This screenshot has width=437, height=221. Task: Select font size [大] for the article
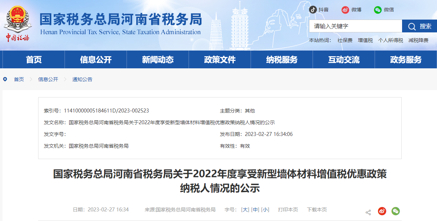point(245,210)
